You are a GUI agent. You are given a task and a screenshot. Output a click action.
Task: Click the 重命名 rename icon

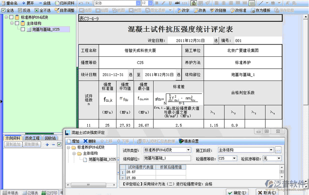[x=4, y=3]
